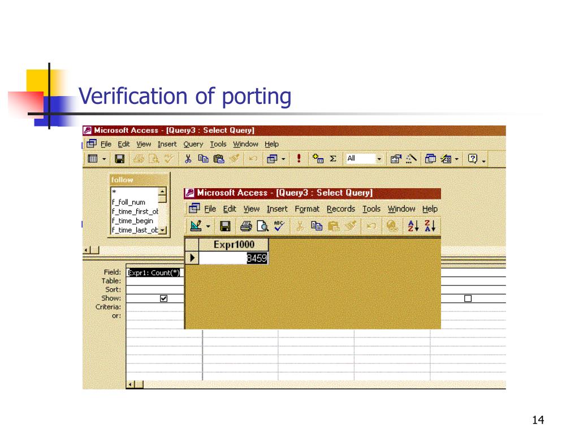Click the Show Table icon

(318, 159)
